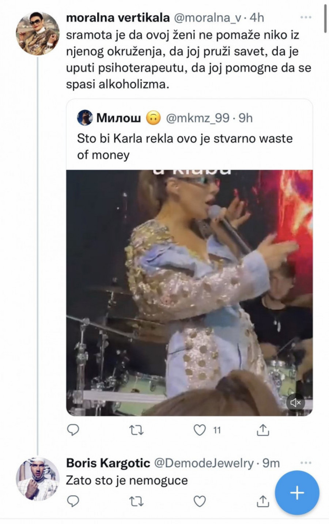Image resolution: width=329 pixels, height=524 pixels.
Task: Like moralna vertikala's tweet with 11 likes
Action: 200,430
